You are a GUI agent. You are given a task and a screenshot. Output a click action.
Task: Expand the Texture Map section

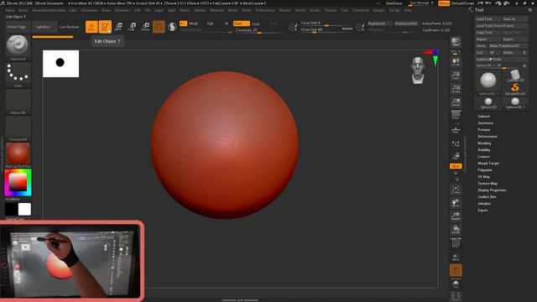[x=487, y=184]
